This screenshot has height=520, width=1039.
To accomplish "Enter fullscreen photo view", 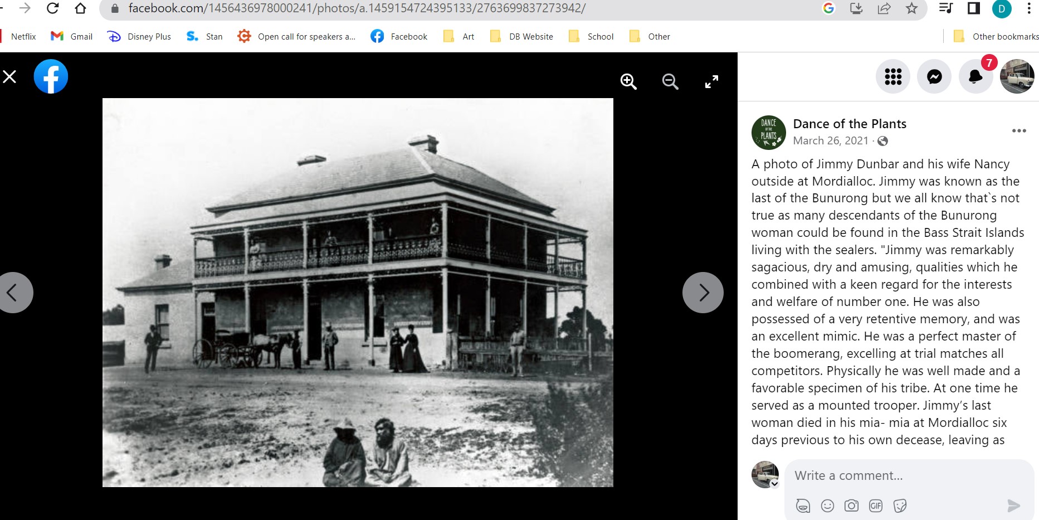I will click(x=711, y=81).
